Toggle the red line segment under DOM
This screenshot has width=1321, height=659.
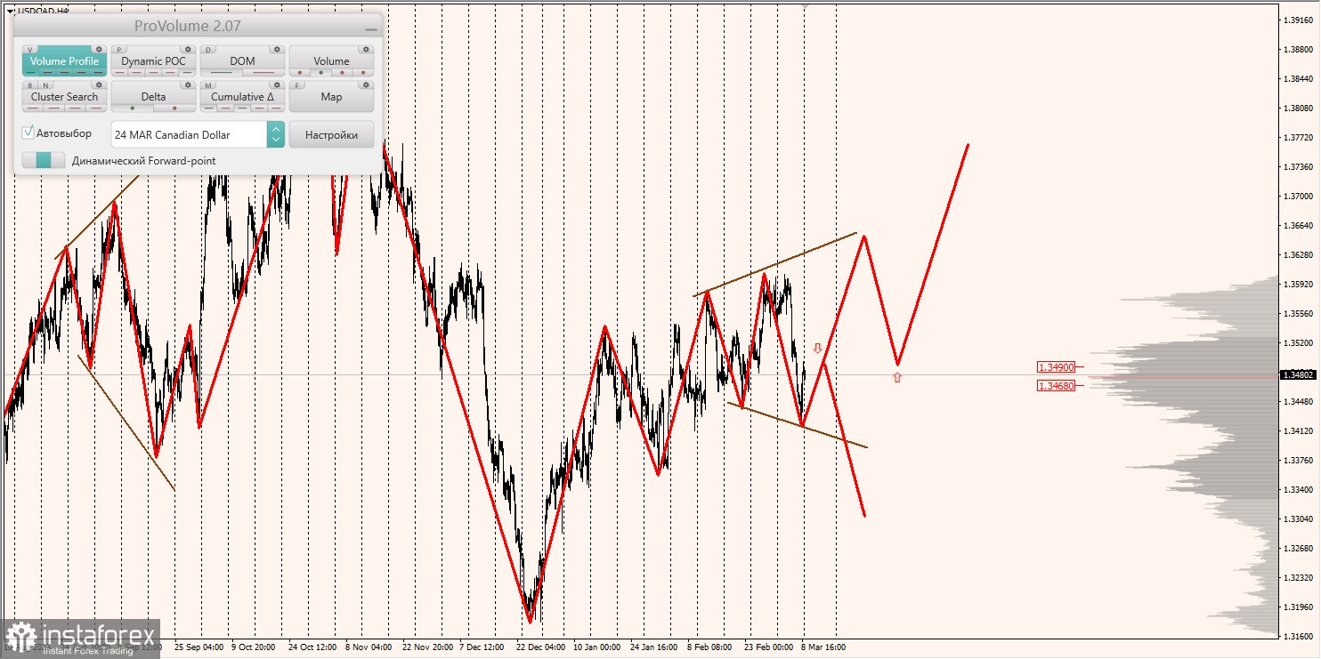click(263, 72)
